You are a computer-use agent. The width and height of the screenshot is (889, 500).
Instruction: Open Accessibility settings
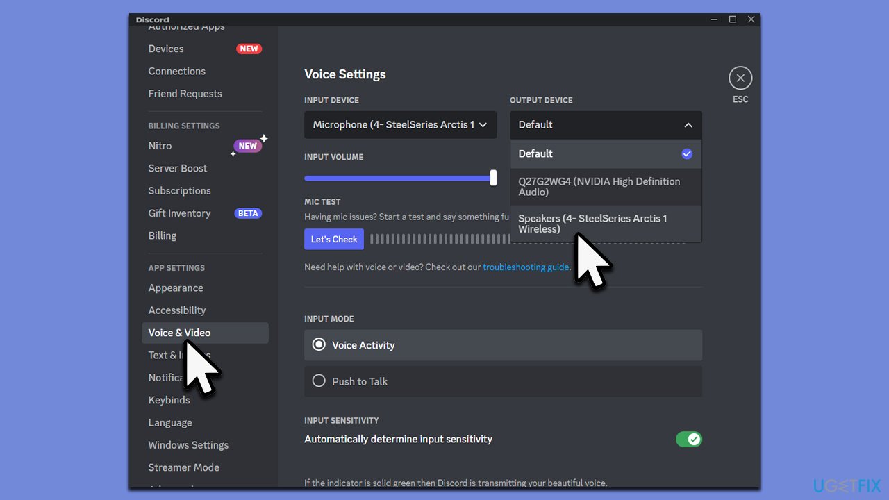[176, 310]
